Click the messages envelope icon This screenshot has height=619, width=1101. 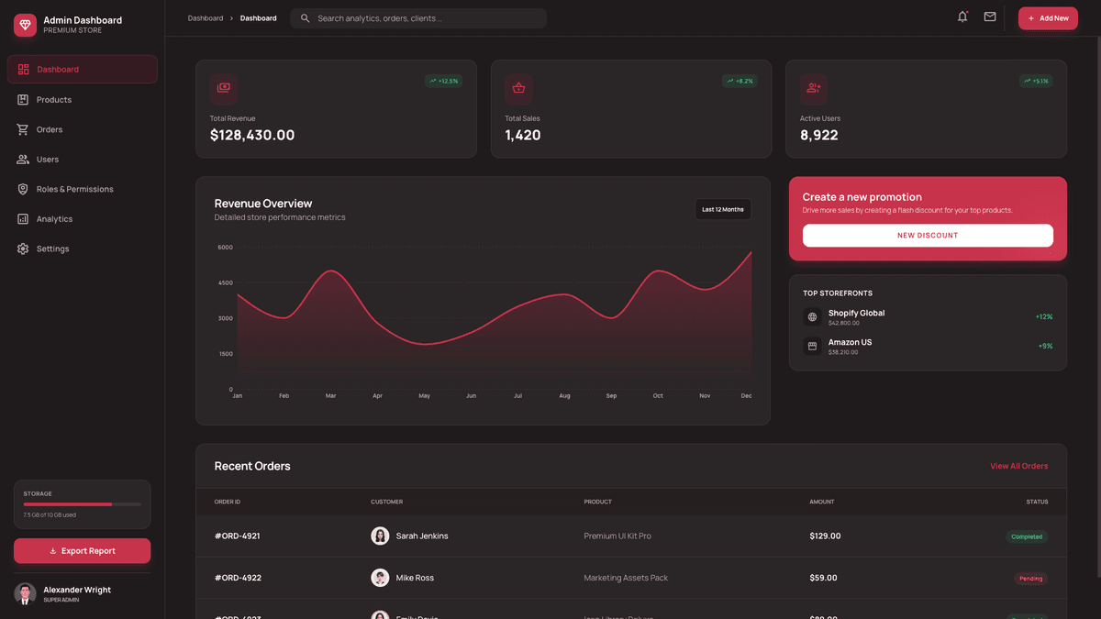989,17
